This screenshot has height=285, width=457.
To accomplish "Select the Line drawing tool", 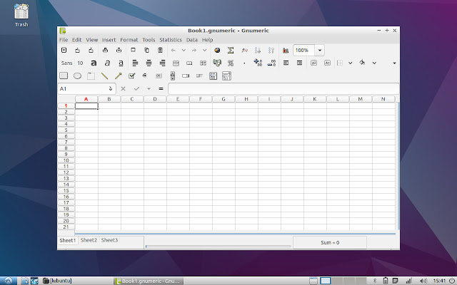I will pyautogui.click(x=104, y=76).
